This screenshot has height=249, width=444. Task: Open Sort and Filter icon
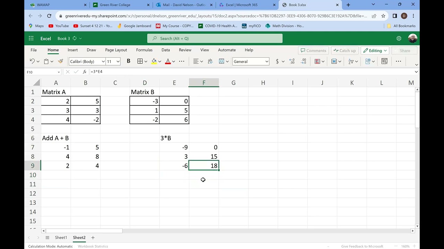coord(351,61)
